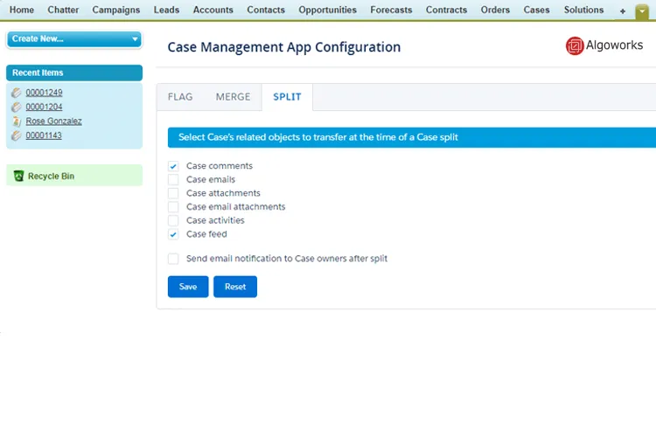Go to the Opportunities tab

click(327, 10)
